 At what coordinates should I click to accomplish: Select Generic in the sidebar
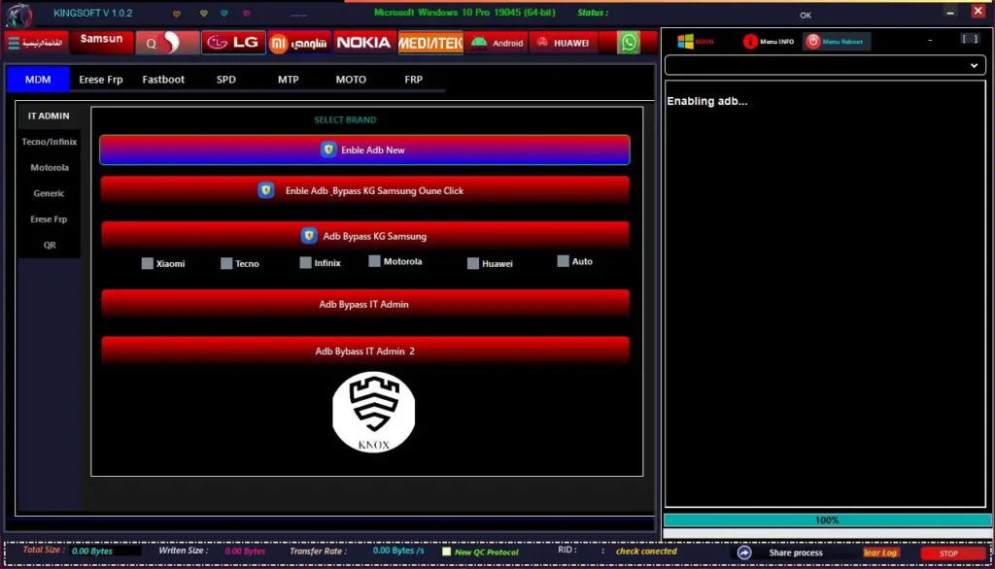(49, 193)
